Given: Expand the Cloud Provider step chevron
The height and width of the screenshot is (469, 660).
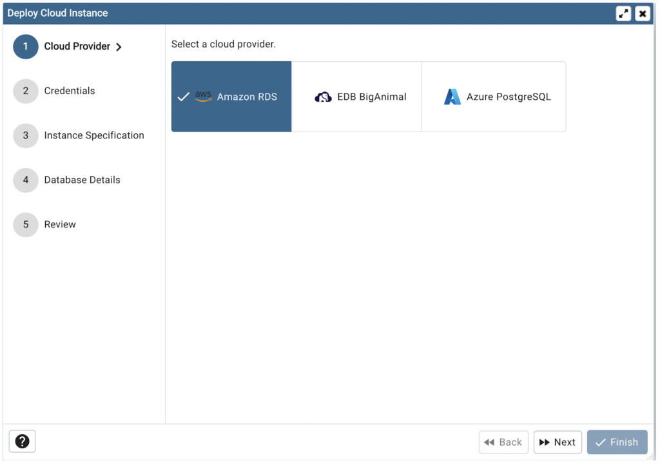Looking at the screenshot, I should pos(119,46).
